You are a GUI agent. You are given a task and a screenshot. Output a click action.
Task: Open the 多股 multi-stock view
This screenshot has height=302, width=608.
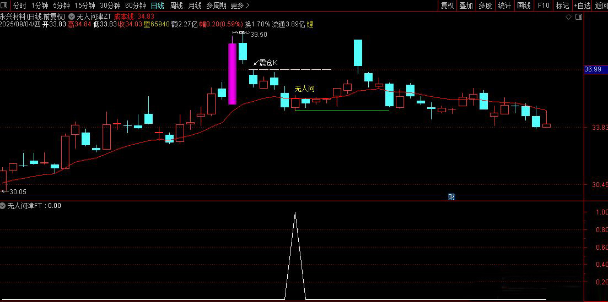485,6
